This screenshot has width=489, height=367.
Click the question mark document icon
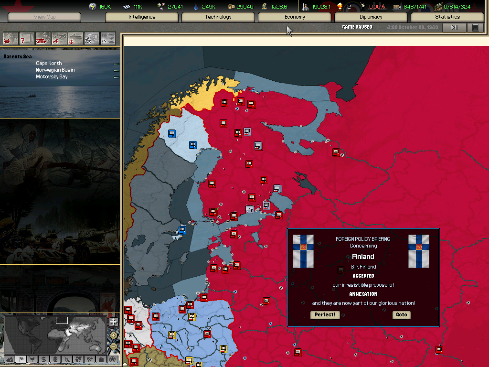(27, 38)
